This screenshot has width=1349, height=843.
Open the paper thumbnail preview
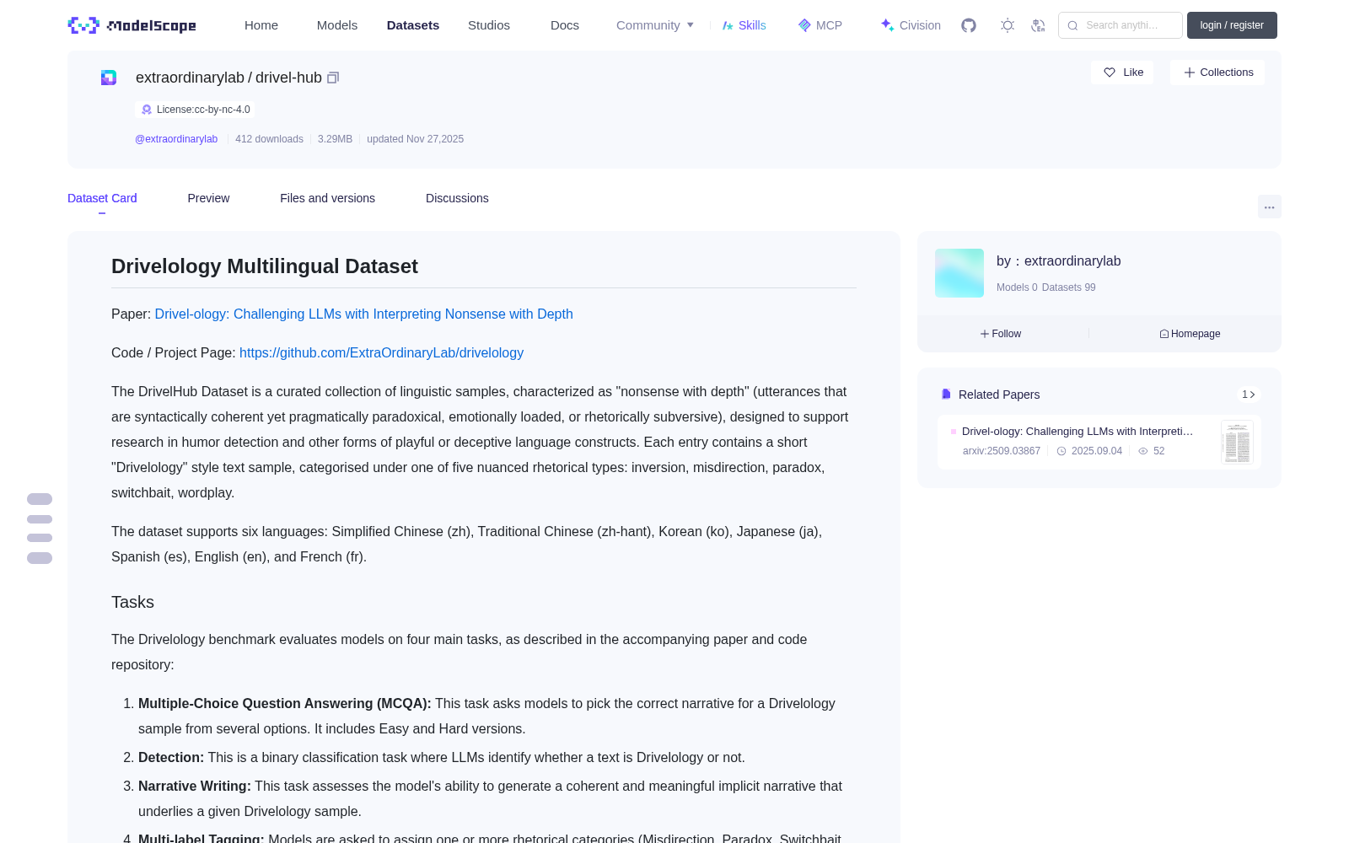tap(1237, 442)
